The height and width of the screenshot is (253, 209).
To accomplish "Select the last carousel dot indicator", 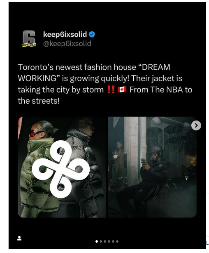I will (117, 241).
